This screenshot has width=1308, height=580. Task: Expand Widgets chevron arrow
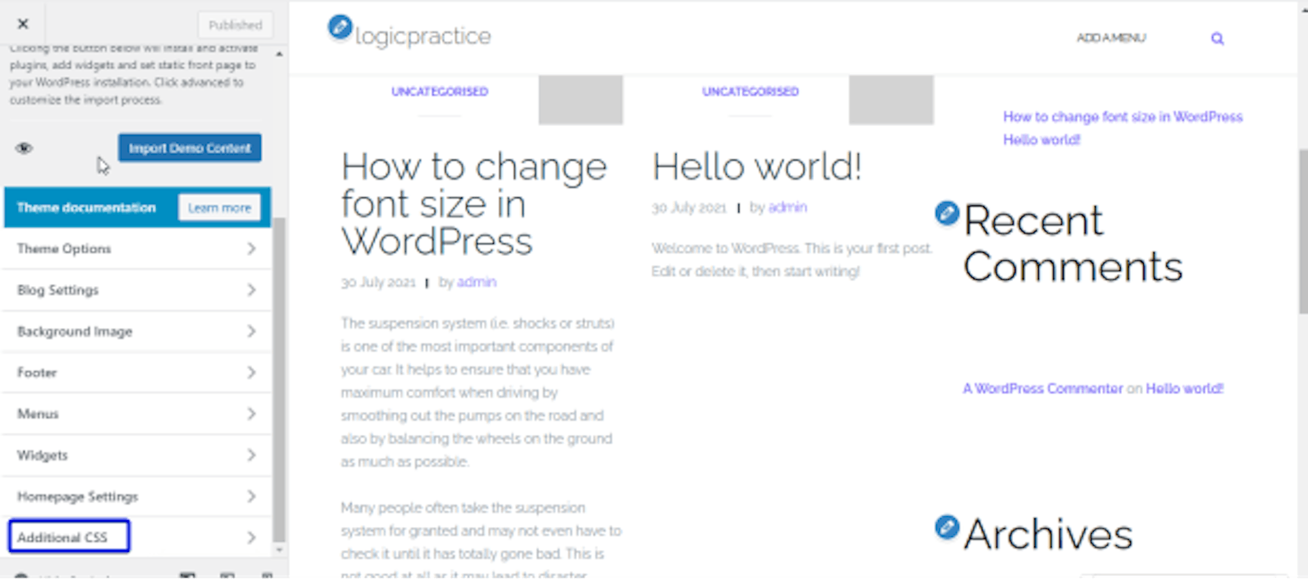[x=251, y=455]
